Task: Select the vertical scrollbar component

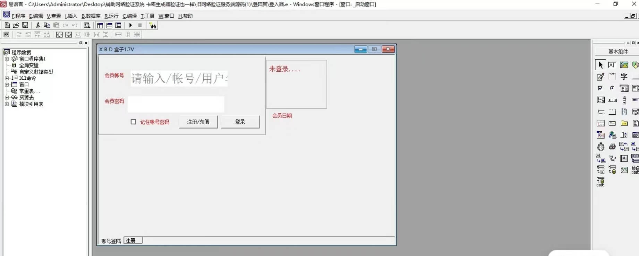Action: pyautogui.click(x=624, y=100)
